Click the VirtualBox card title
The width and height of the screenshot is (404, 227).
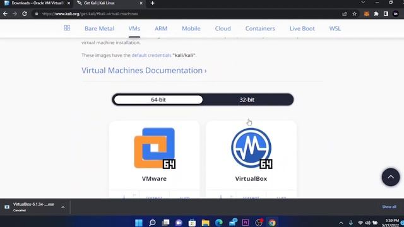[251, 178]
